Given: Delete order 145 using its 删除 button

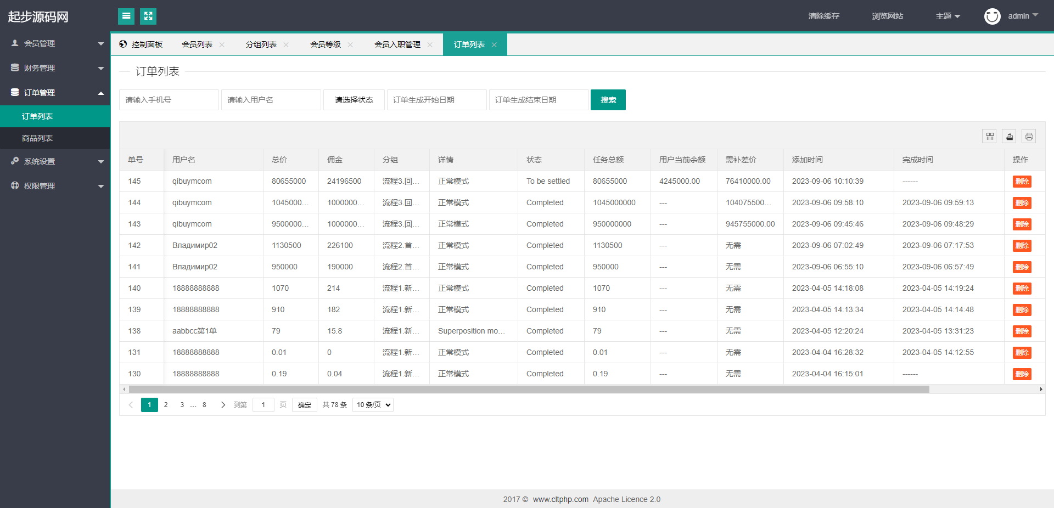Looking at the screenshot, I should (x=1022, y=182).
